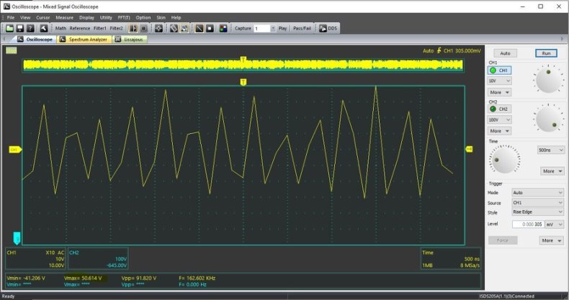Click the T marker on overview strip
569x300 pixels.
(x=243, y=59)
